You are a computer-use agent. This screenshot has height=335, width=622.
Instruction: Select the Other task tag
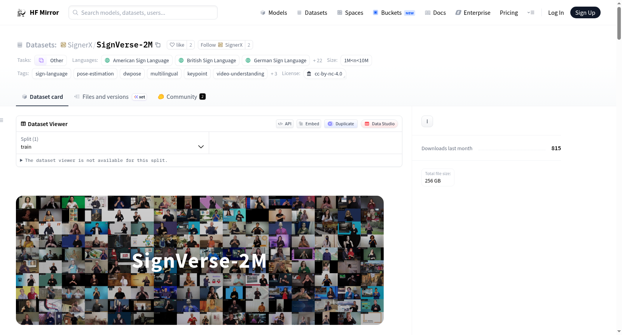(51, 60)
